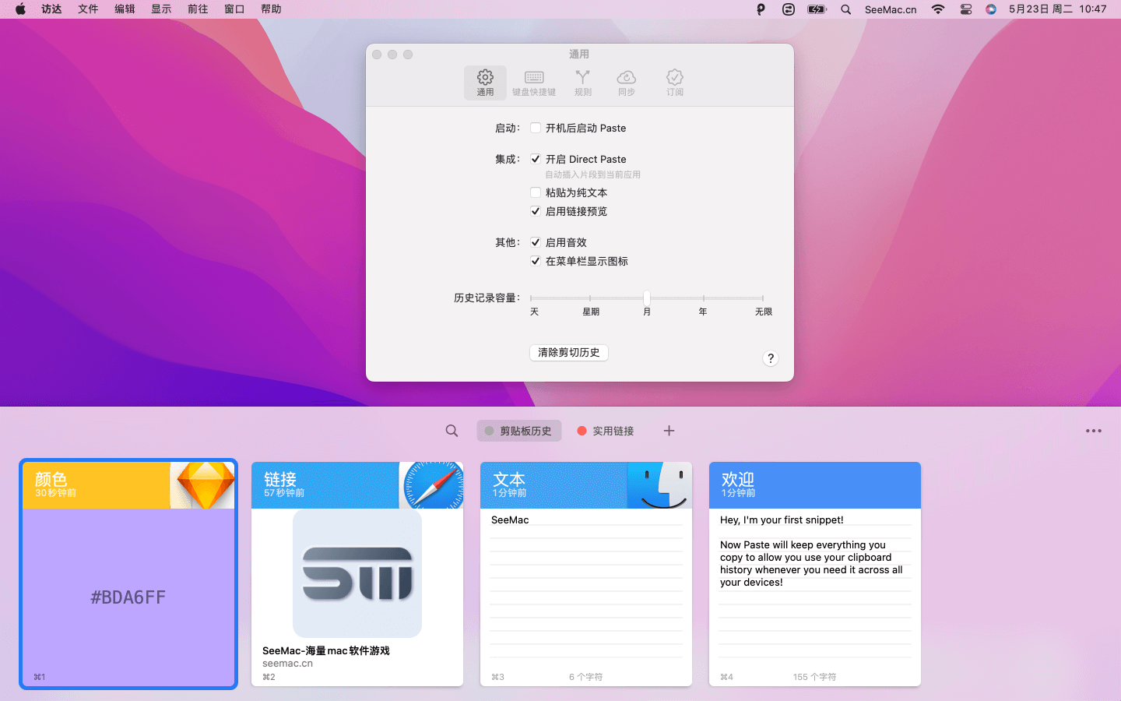Open the help question mark button

click(x=771, y=358)
